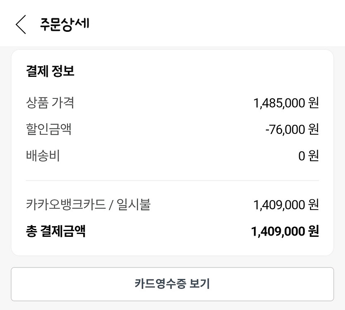The height and width of the screenshot is (310, 345).
Task: Select the 0 원 shipping fee value
Action: [309, 156]
